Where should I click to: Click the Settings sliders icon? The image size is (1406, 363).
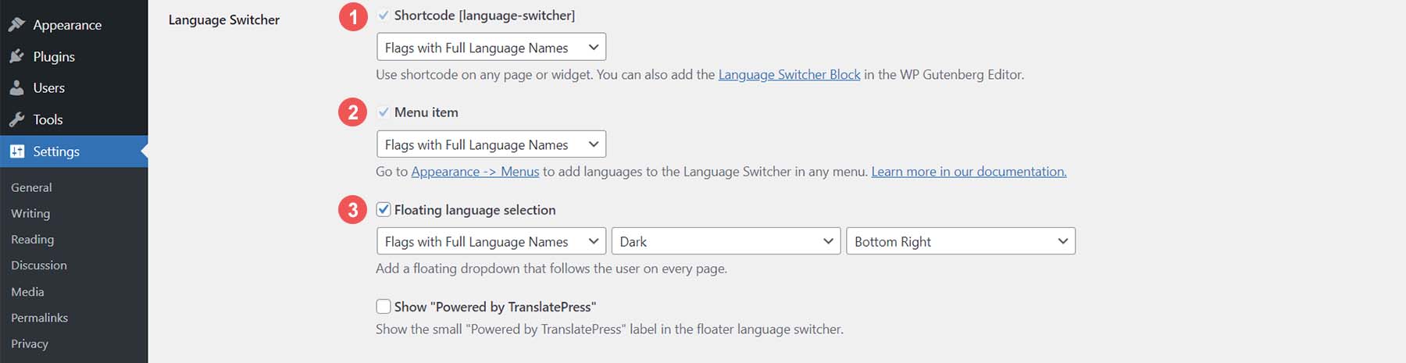pyautogui.click(x=16, y=151)
